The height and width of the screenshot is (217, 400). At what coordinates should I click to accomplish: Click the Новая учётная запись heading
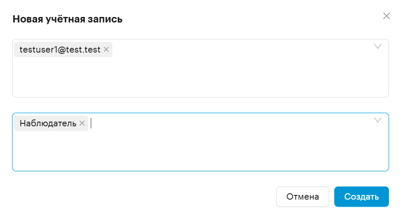(x=67, y=19)
